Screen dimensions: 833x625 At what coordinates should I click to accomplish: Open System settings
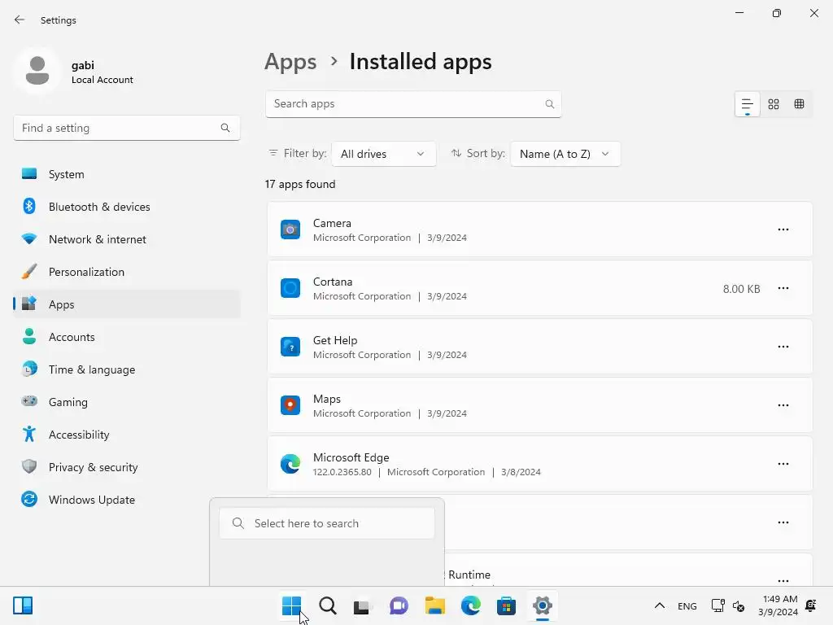coord(126,174)
